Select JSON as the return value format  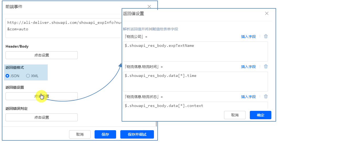tap(7, 76)
